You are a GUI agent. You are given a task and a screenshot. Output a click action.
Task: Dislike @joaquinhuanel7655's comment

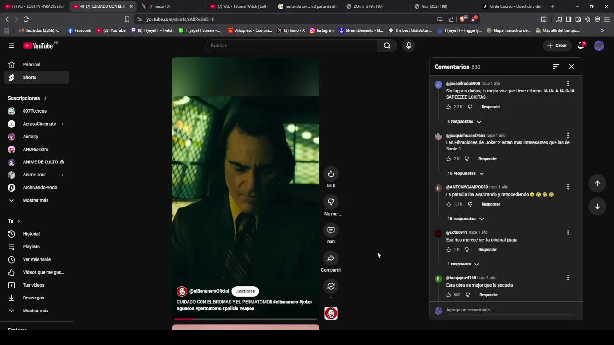point(467,159)
